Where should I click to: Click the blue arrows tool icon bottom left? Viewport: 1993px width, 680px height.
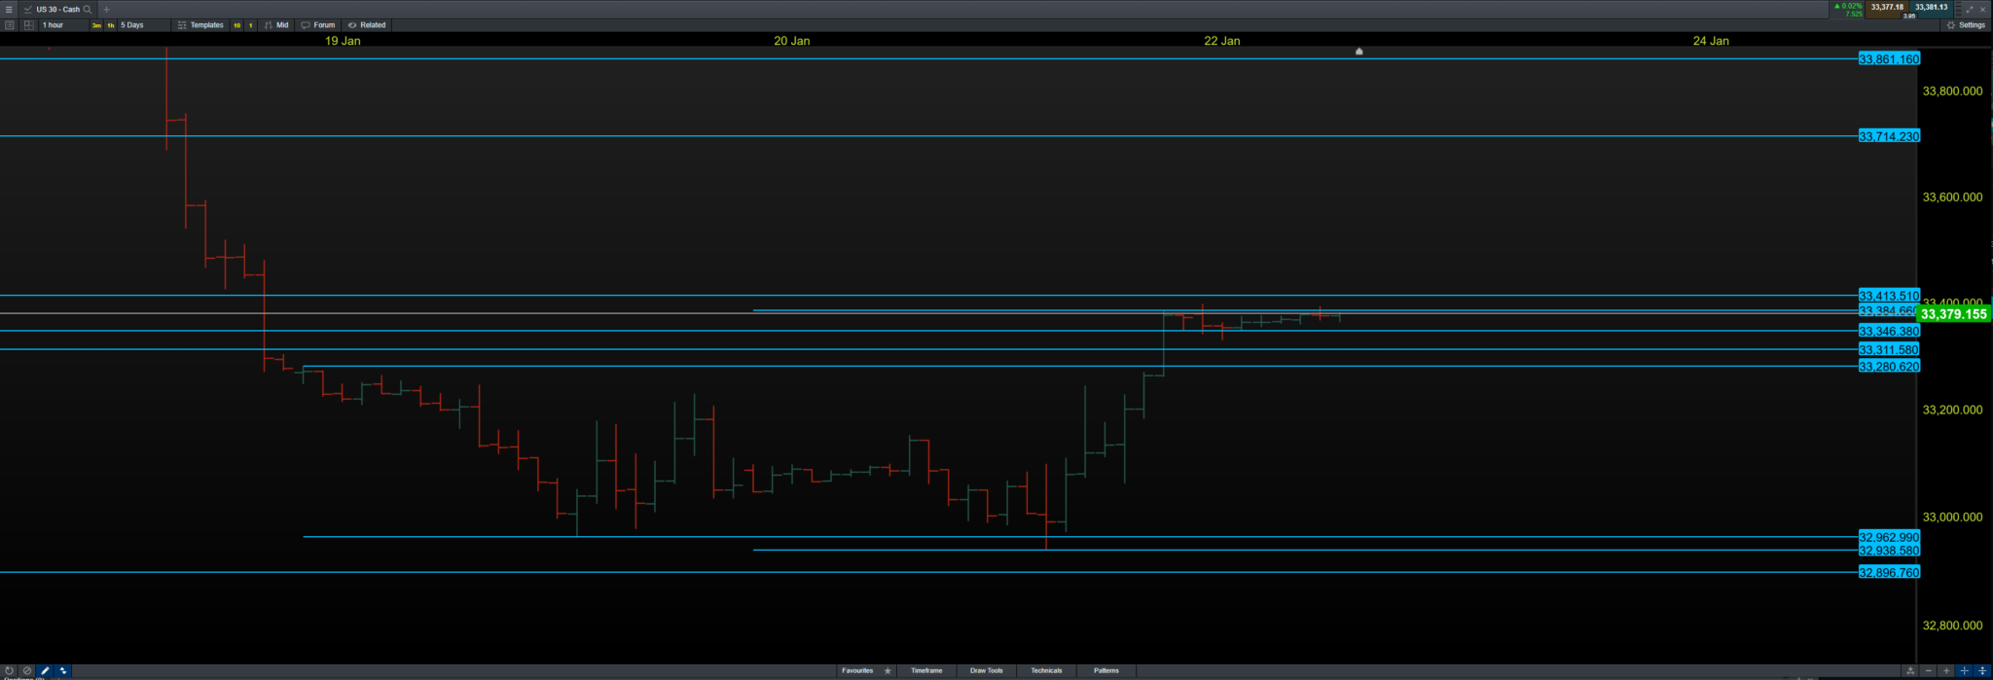coord(63,670)
